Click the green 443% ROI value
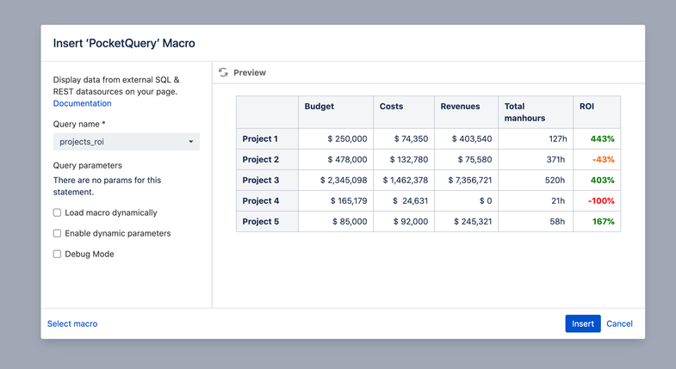676x369 pixels. (602, 138)
